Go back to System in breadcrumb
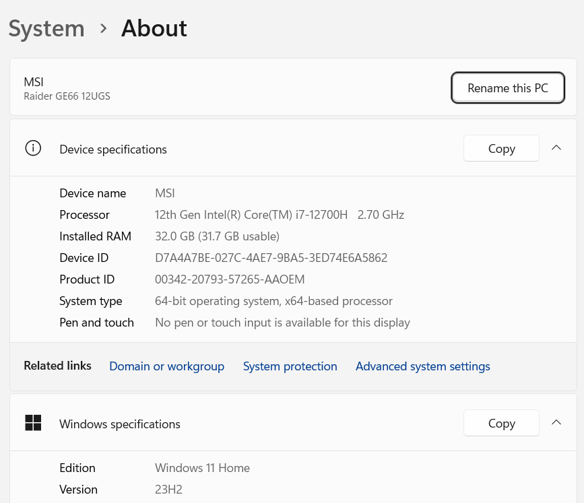Viewport: 584px width, 503px height. tap(46, 28)
